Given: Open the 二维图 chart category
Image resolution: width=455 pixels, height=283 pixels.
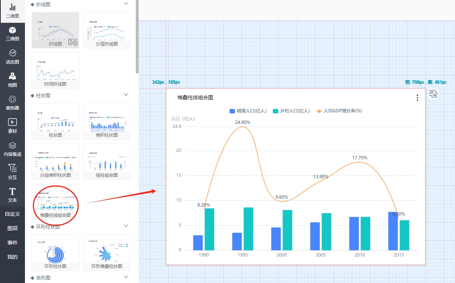Looking at the screenshot, I should pyautogui.click(x=12, y=11).
